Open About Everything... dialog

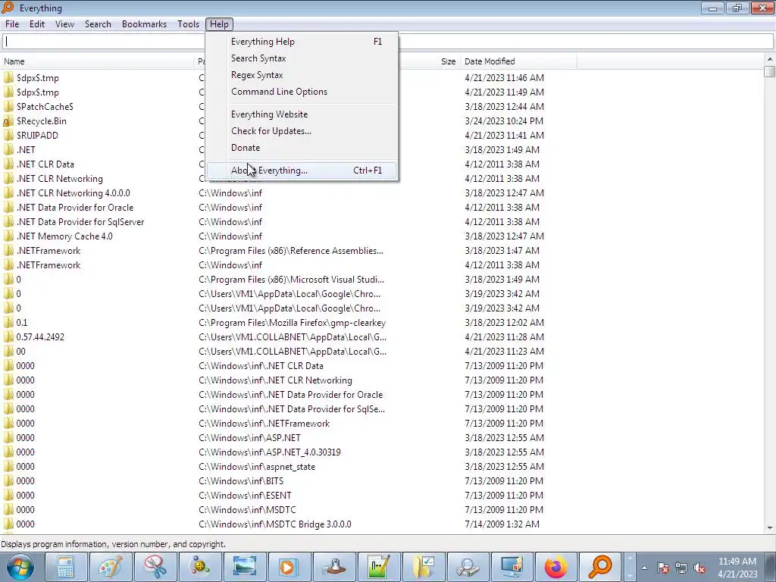click(302, 171)
